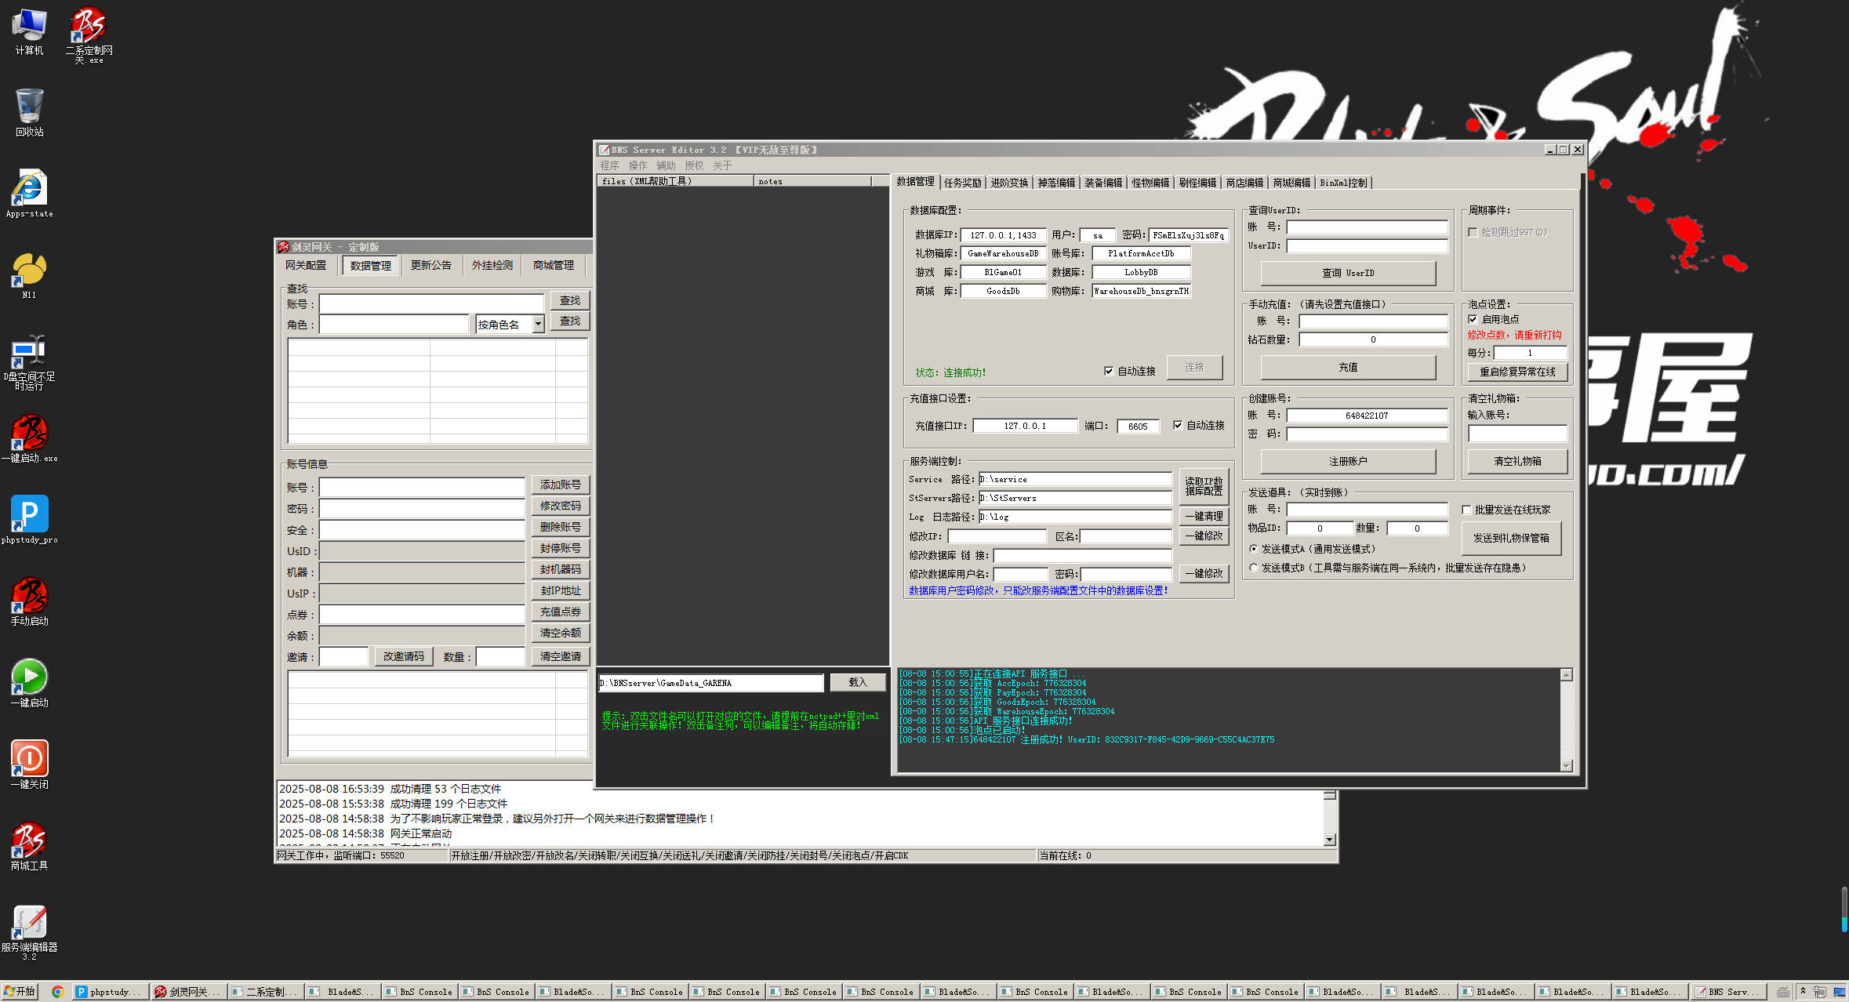
Task: Click the 读取IP数据库配置 button
Action: click(1204, 486)
